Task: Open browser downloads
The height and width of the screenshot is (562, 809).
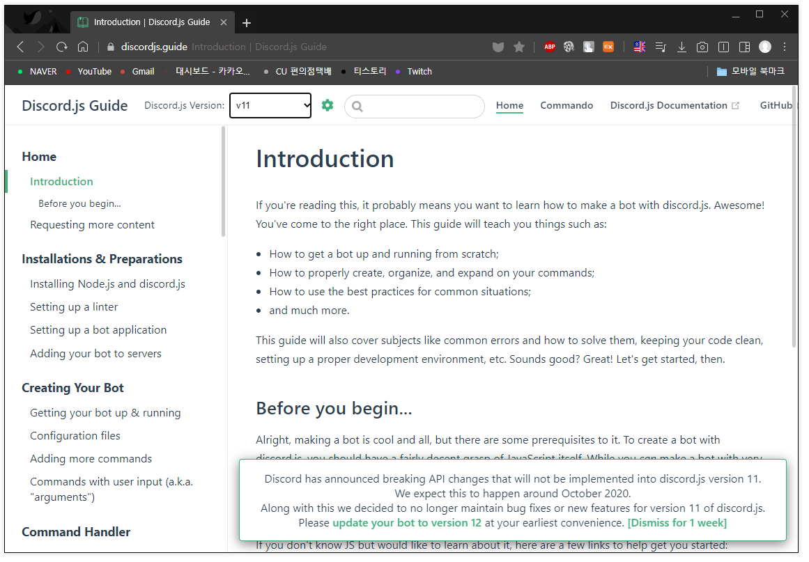Action: click(681, 47)
